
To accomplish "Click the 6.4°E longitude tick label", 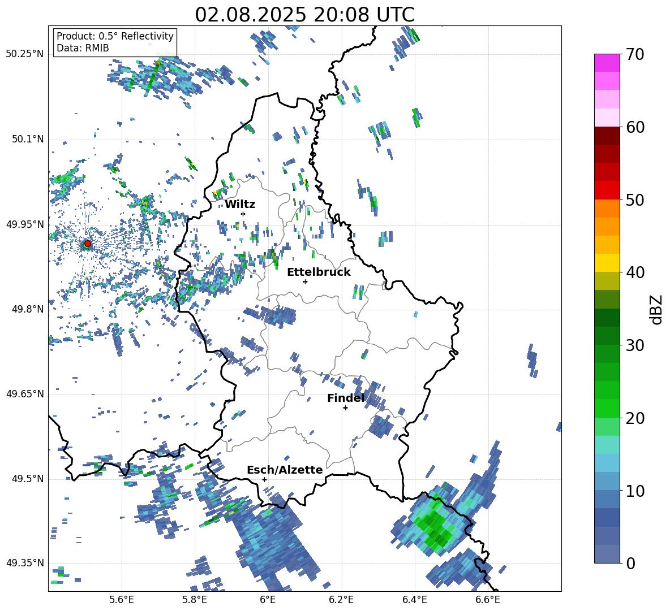I will [x=414, y=600].
